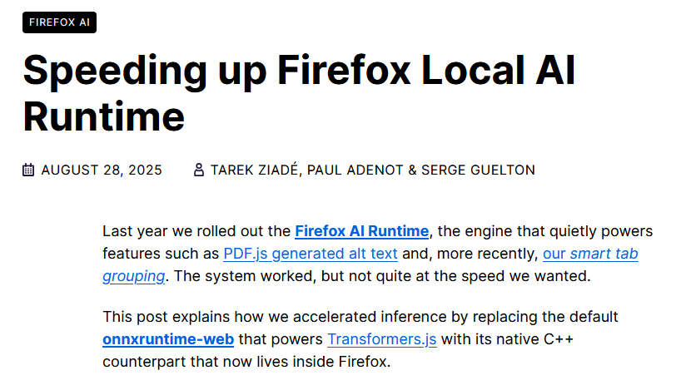Click 'counterpart that now lives inside Firefox' line
Image resolution: width=681 pixels, height=390 pixels.
[246, 362]
